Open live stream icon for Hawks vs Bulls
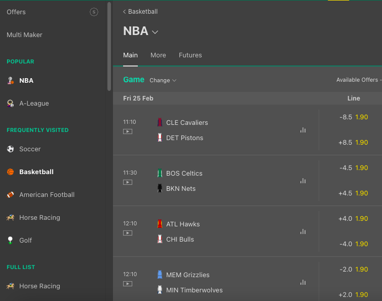Viewport: 382px width, 301px height. coord(128,233)
